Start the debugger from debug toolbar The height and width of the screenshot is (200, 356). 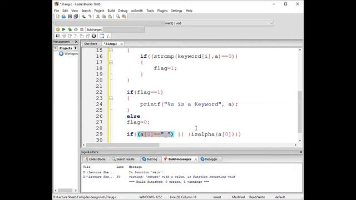pyautogui.click(x=58, y=36)
